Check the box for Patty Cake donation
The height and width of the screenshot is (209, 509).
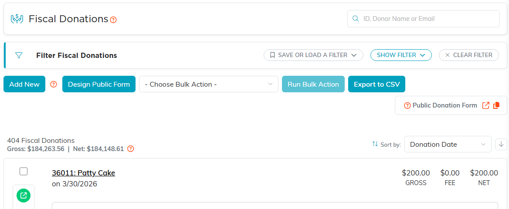(24, 172)
